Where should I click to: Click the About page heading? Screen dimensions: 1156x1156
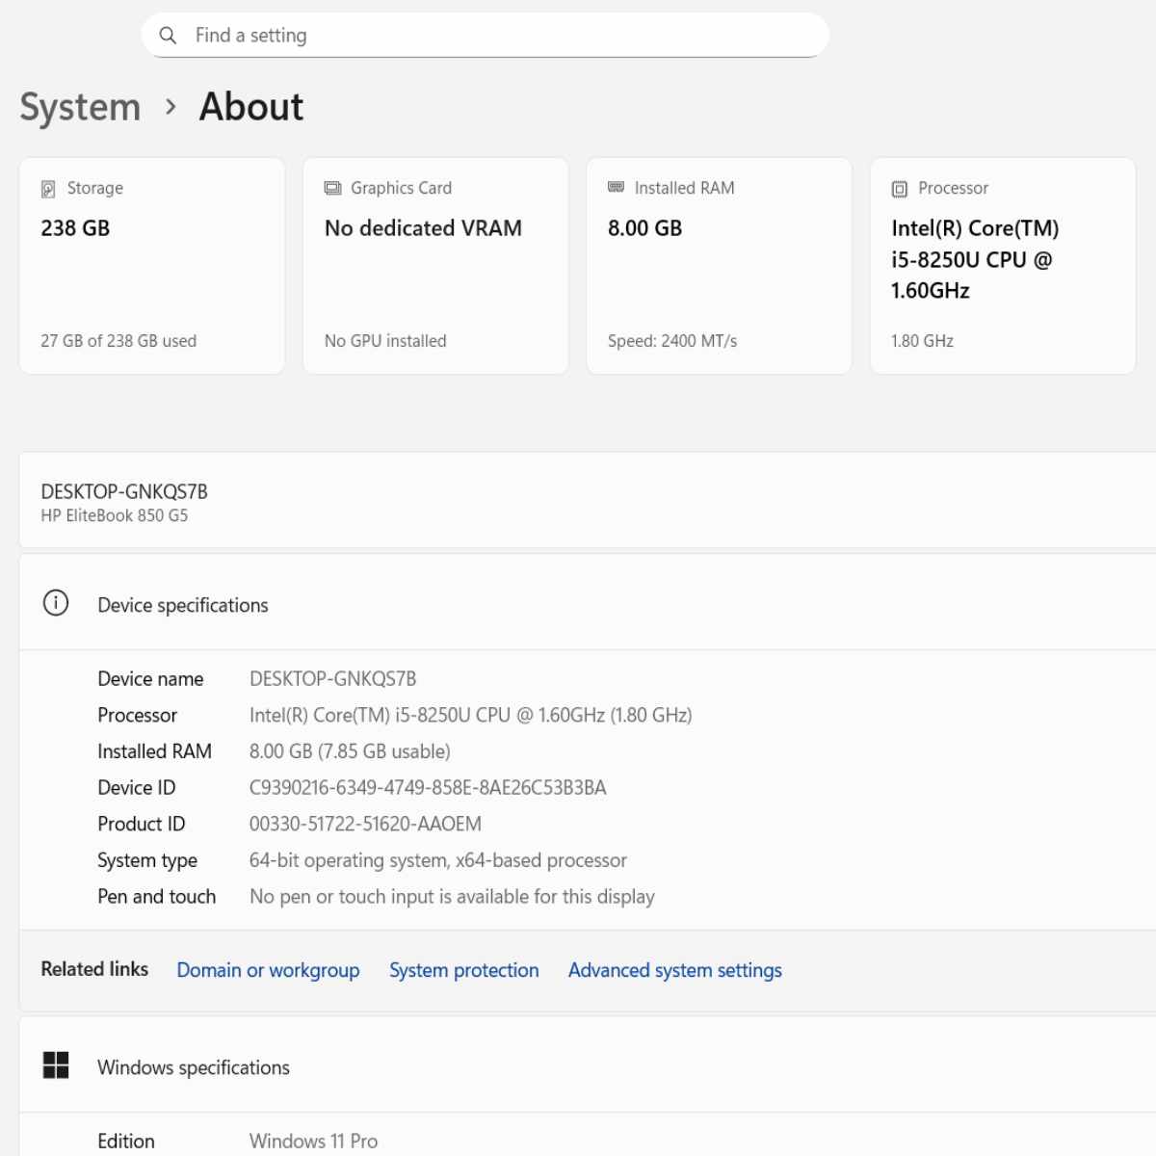tap(251, 107)
